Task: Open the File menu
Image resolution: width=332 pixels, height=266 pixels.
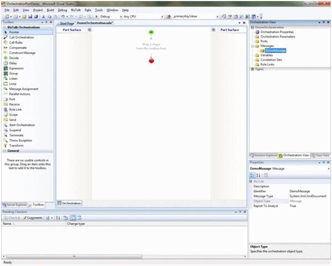Action: [x=7, y=10]
